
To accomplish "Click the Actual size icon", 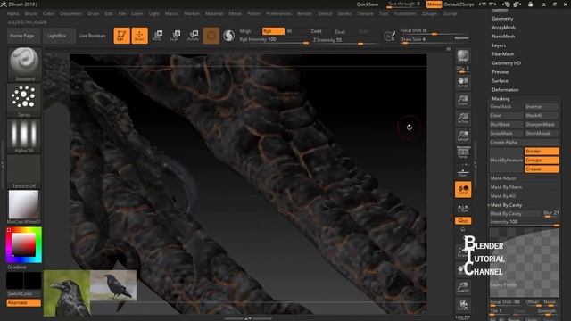I will click(x=463, y=118).
